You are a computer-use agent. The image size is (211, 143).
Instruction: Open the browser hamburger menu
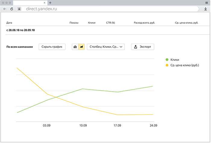tap(206, 2)
